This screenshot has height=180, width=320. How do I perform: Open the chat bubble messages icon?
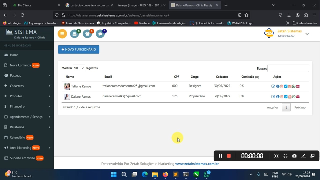pyautogui.click(x=100, y=34)
